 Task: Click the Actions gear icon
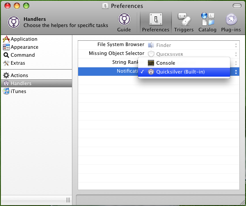6,75
